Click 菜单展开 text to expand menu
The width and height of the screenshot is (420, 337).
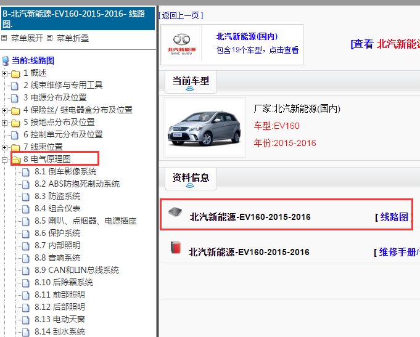[x=27, y=38]
